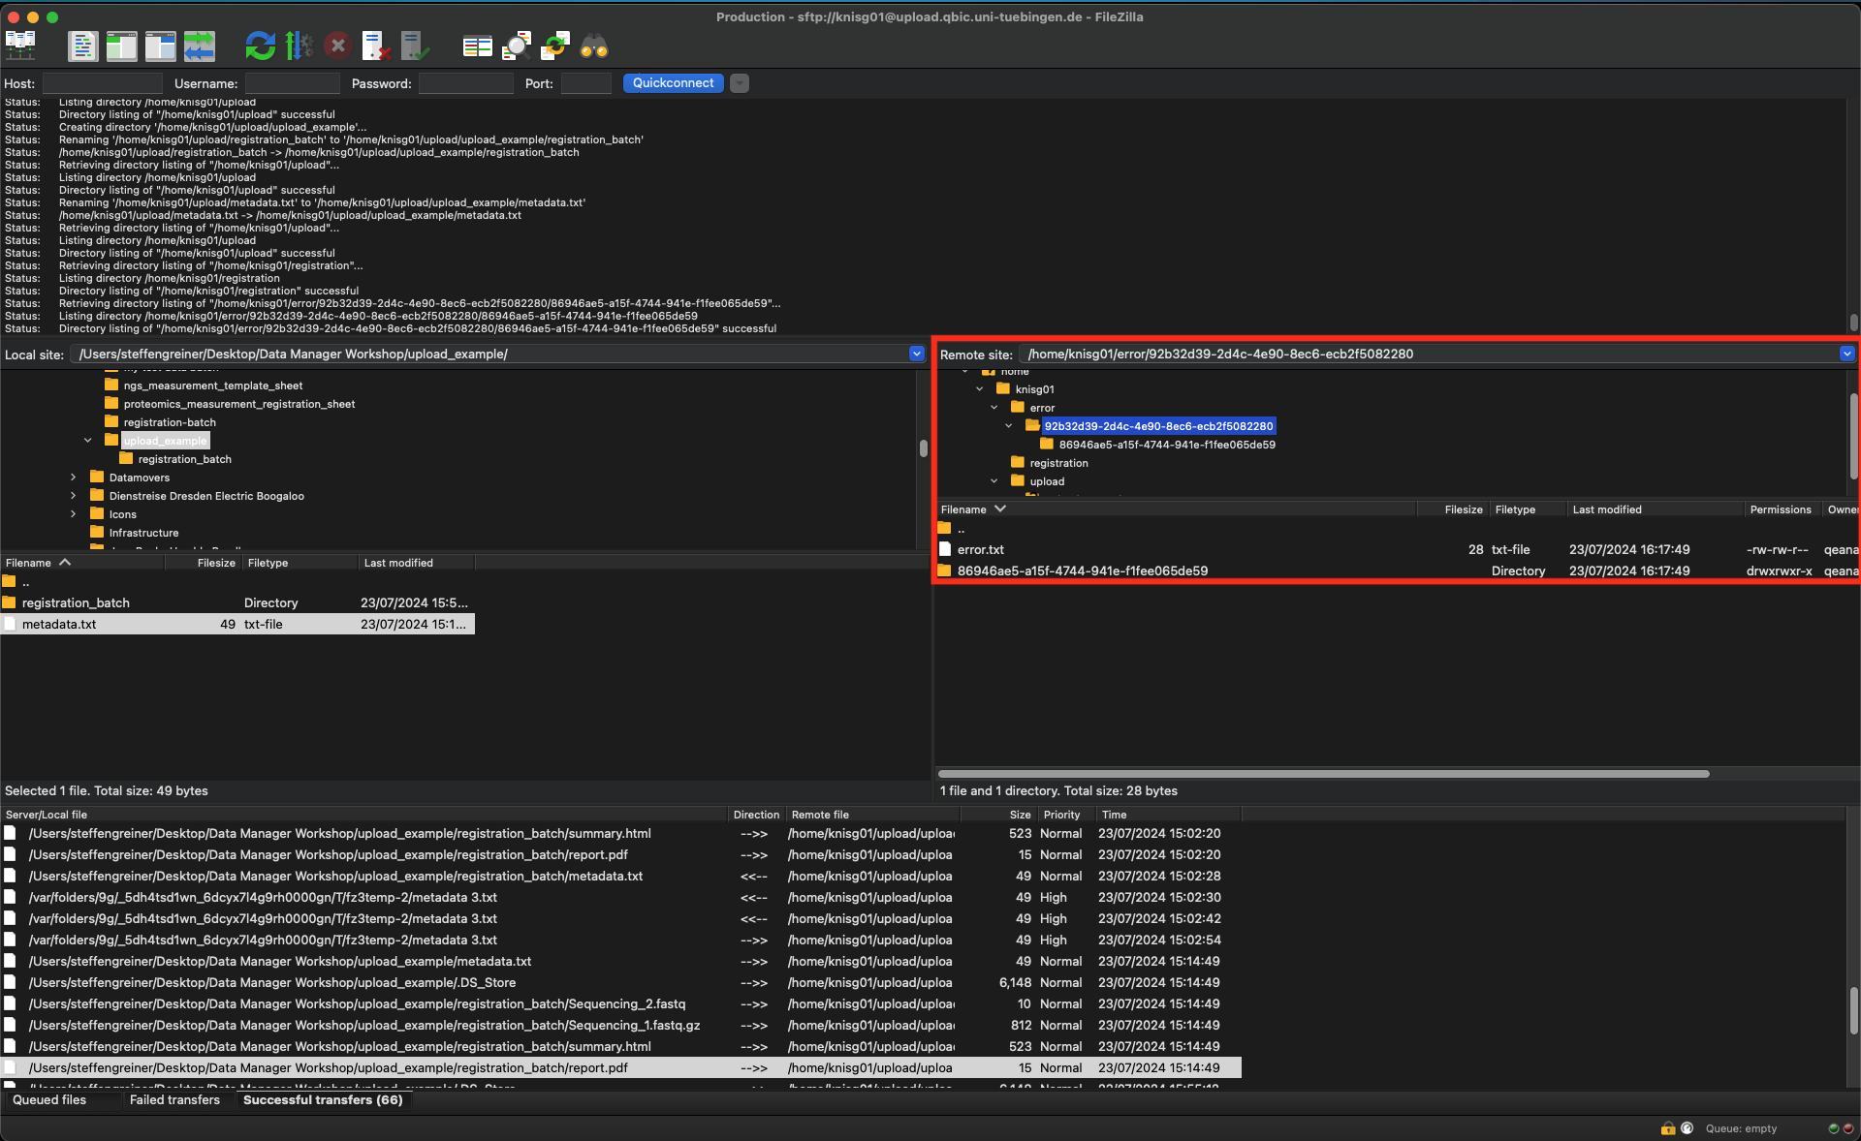Open Quickconnect history dropdown arrow

pos(740,83)
